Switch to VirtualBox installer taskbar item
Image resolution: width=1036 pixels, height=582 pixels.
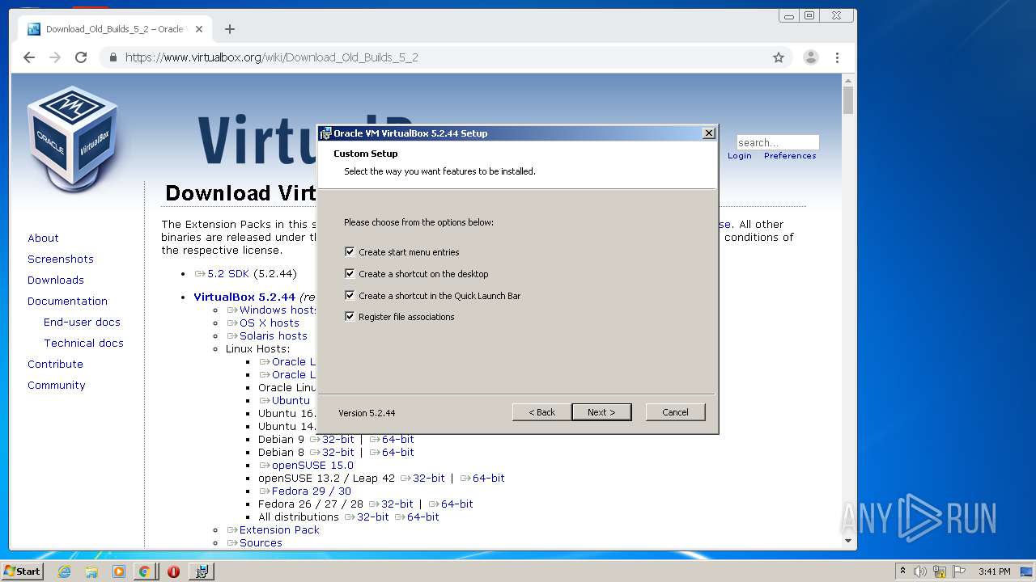pyautogui.click(x=202, y=571)
